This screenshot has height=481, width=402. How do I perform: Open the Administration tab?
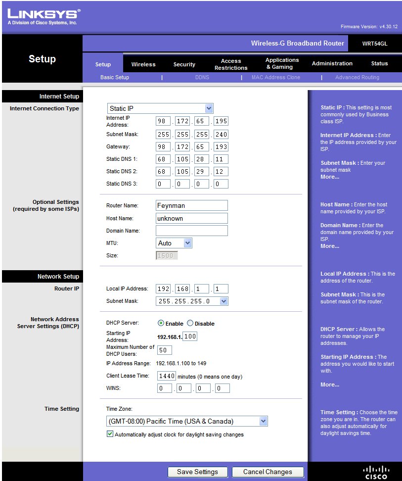point(332,63)
